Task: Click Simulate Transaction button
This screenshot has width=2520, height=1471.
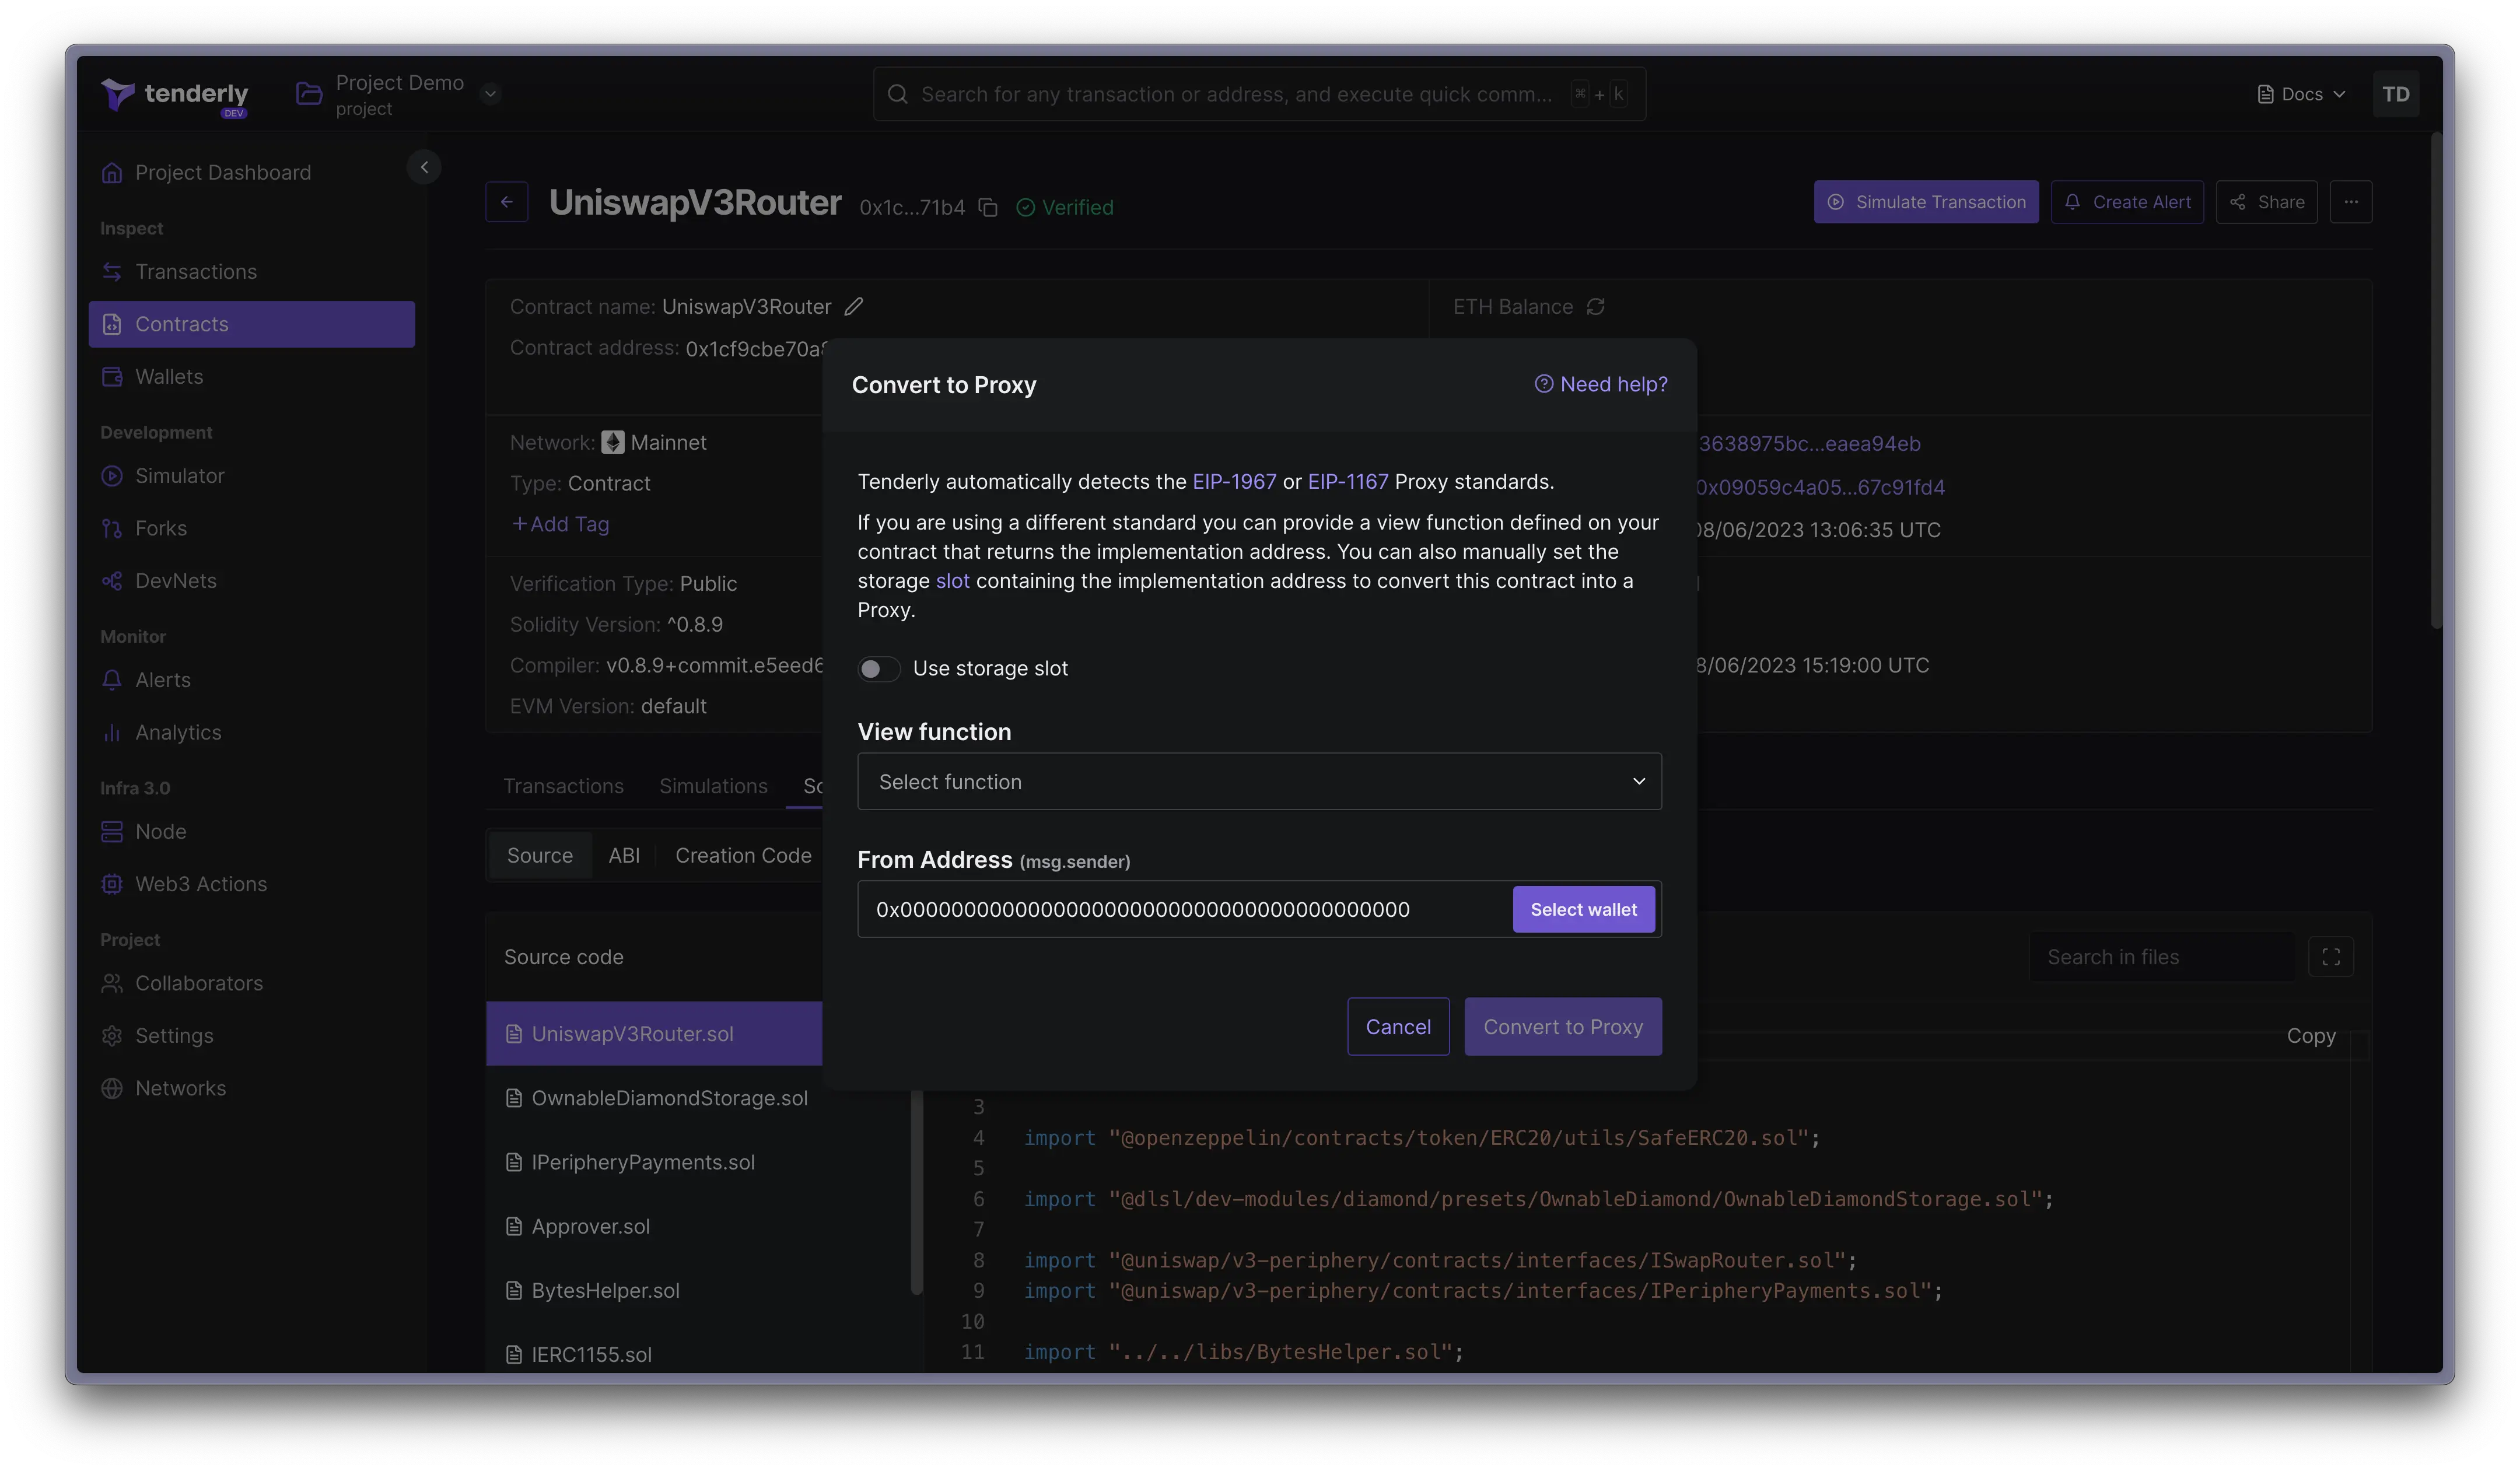Action: tap(1926, 202)
